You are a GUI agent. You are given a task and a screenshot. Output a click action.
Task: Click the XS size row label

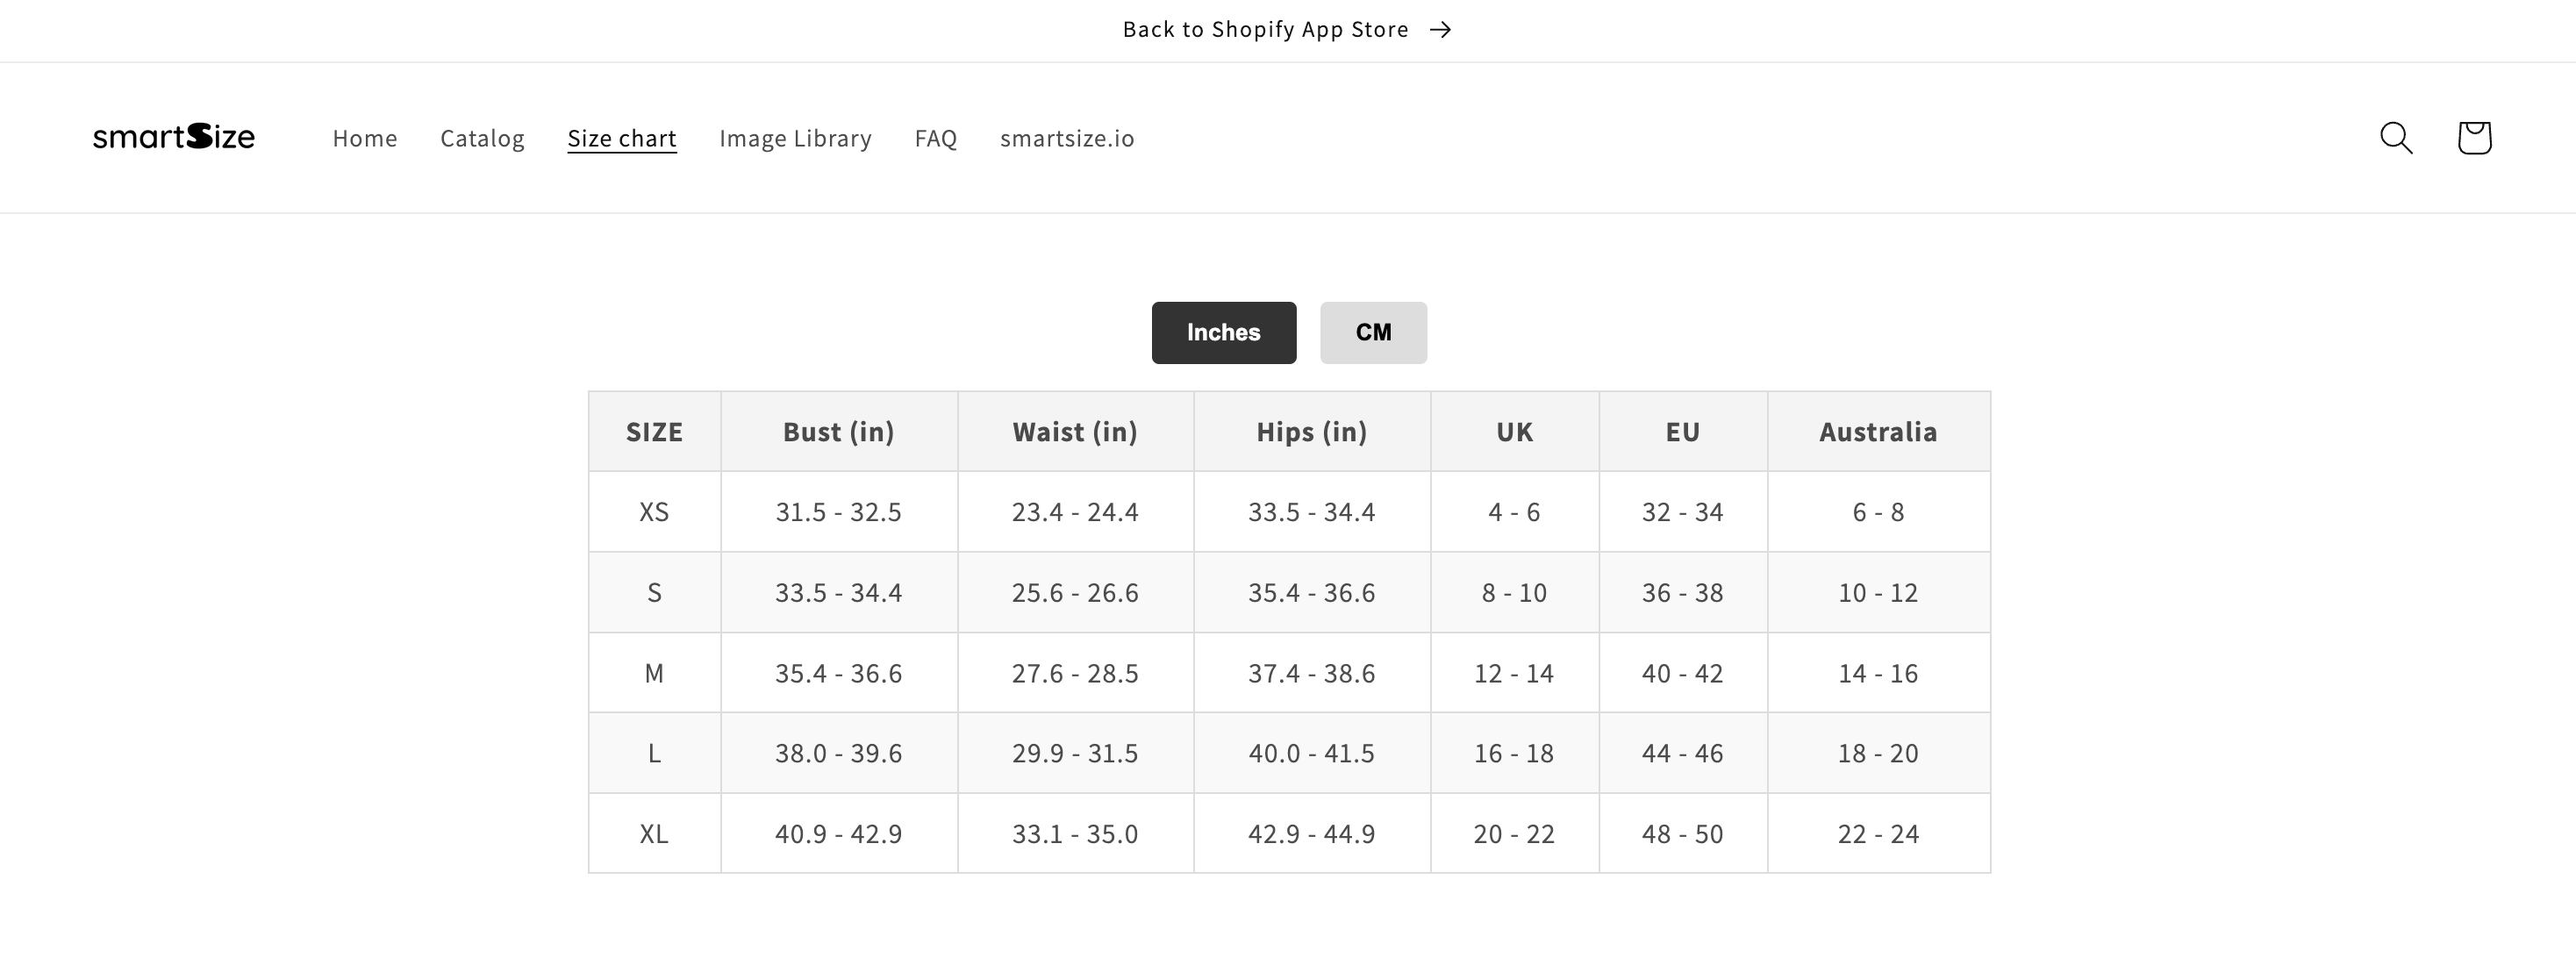tap(654, 512)
